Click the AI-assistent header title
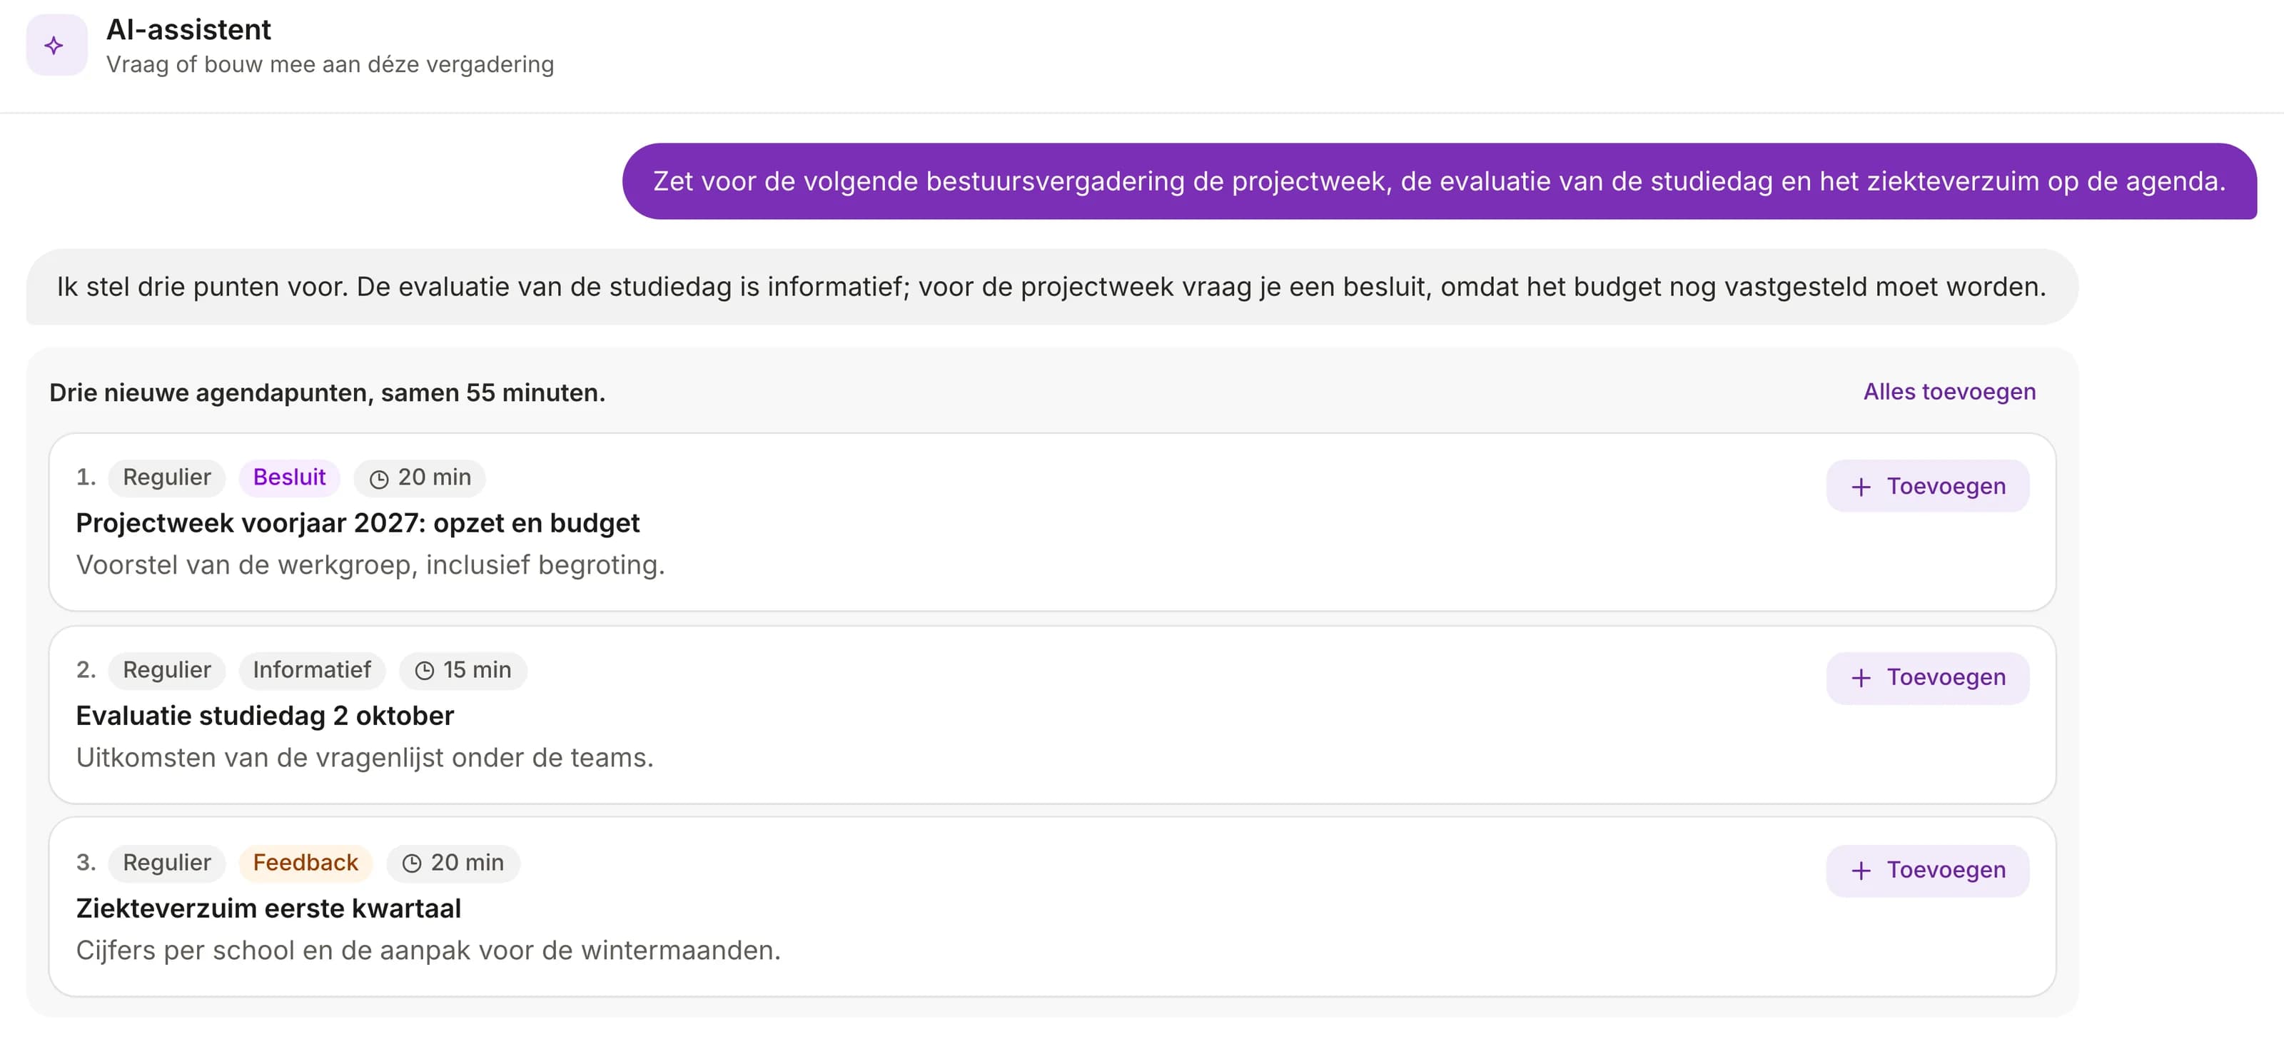 click(188, 30)
